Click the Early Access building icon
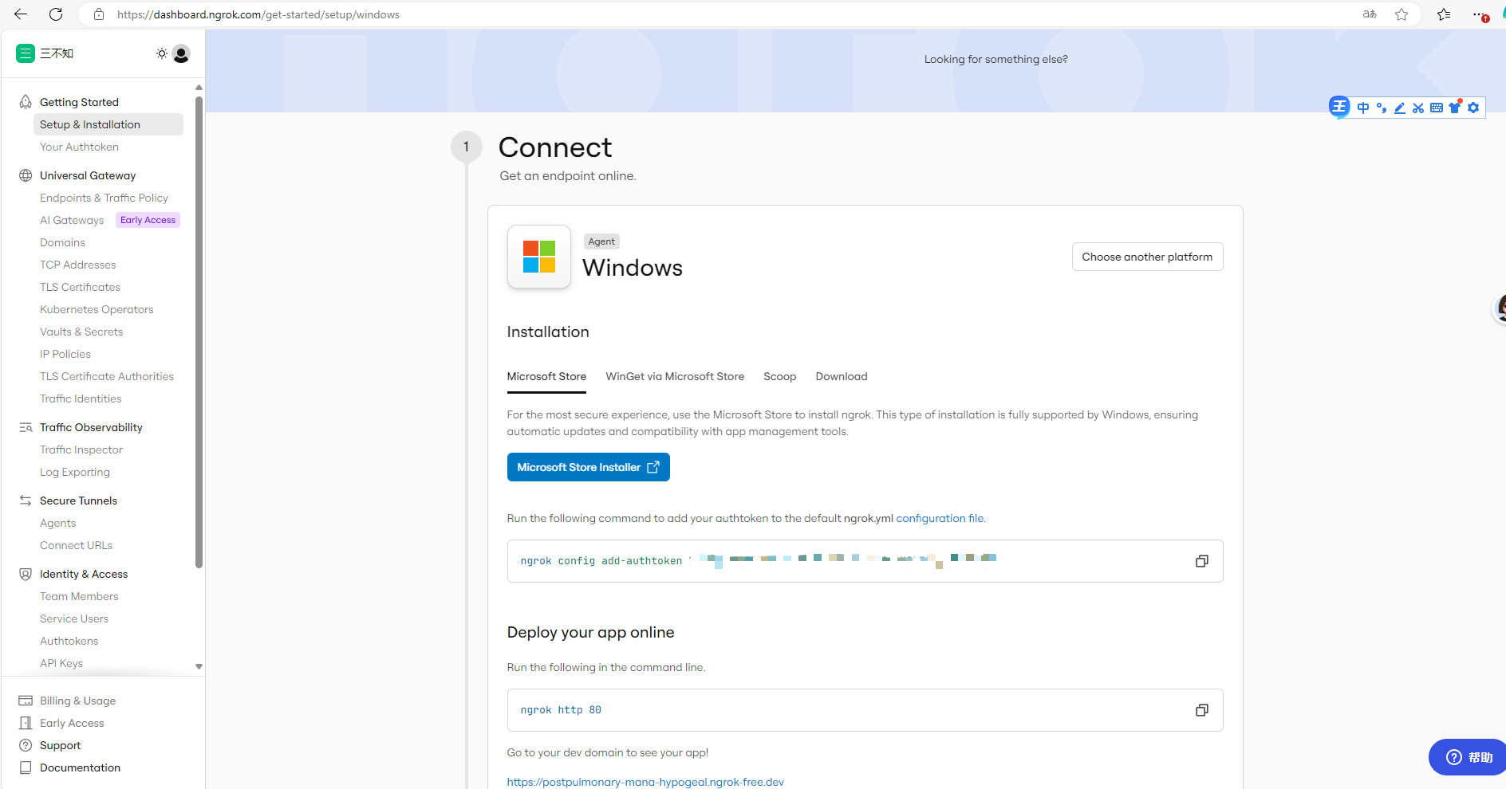 pyautogui.click(x=26, y=723)
